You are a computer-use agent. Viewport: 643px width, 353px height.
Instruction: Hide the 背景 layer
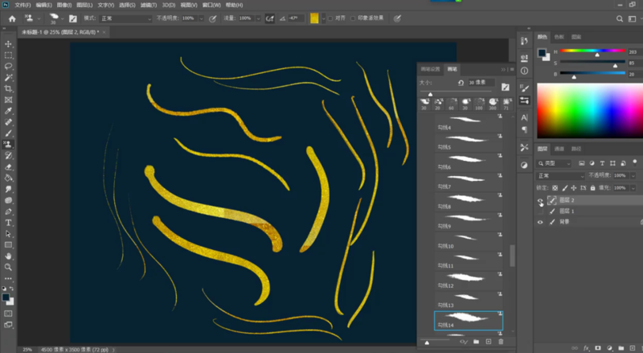[x=539, y=221]
